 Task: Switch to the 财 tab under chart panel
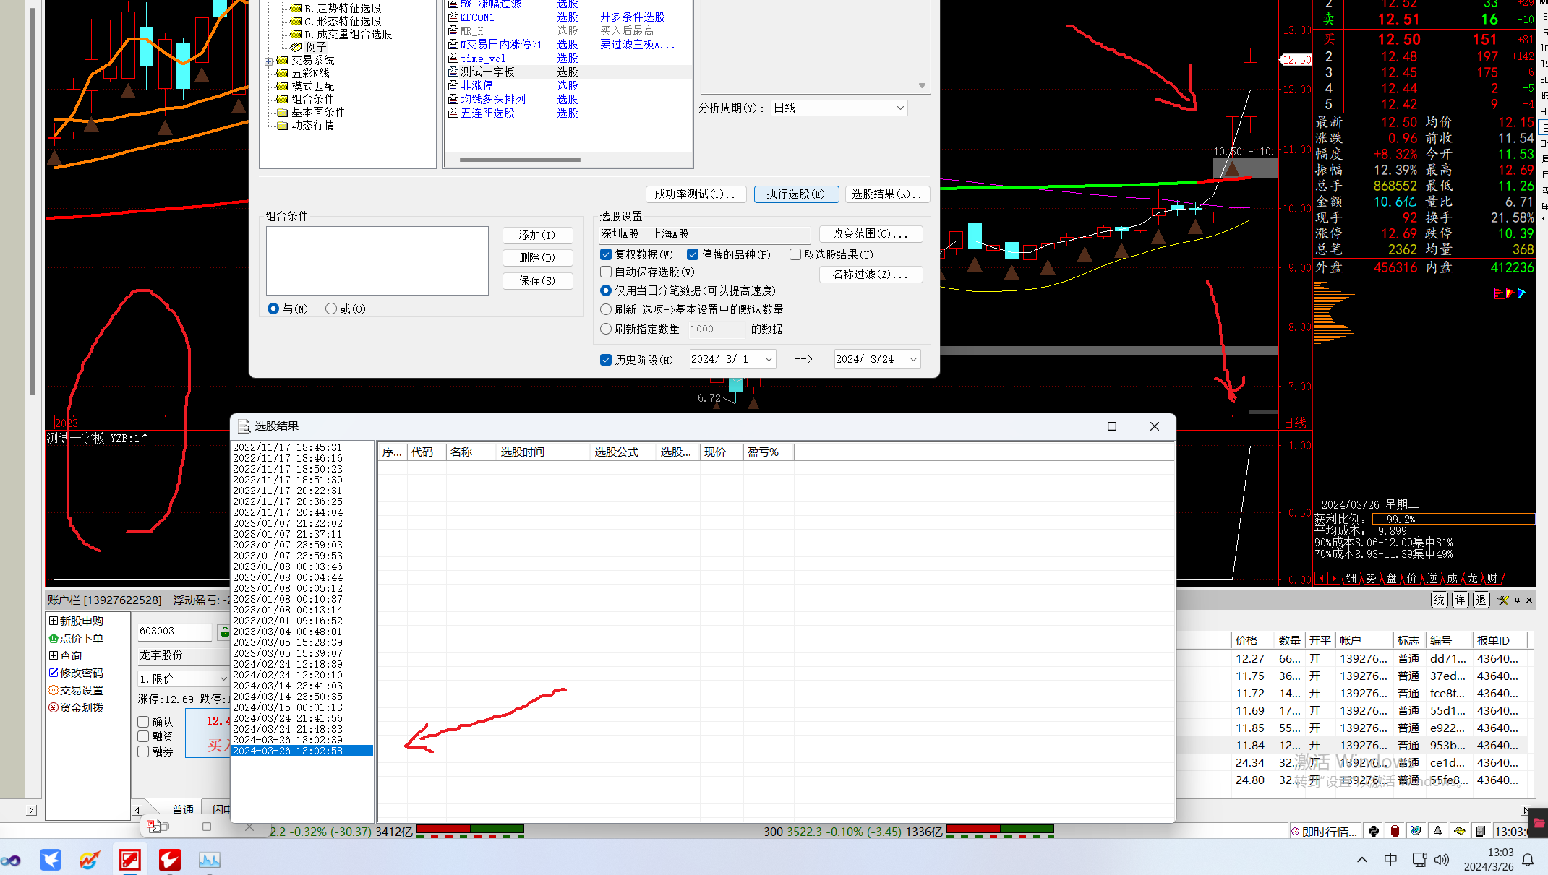(1492, 578)
